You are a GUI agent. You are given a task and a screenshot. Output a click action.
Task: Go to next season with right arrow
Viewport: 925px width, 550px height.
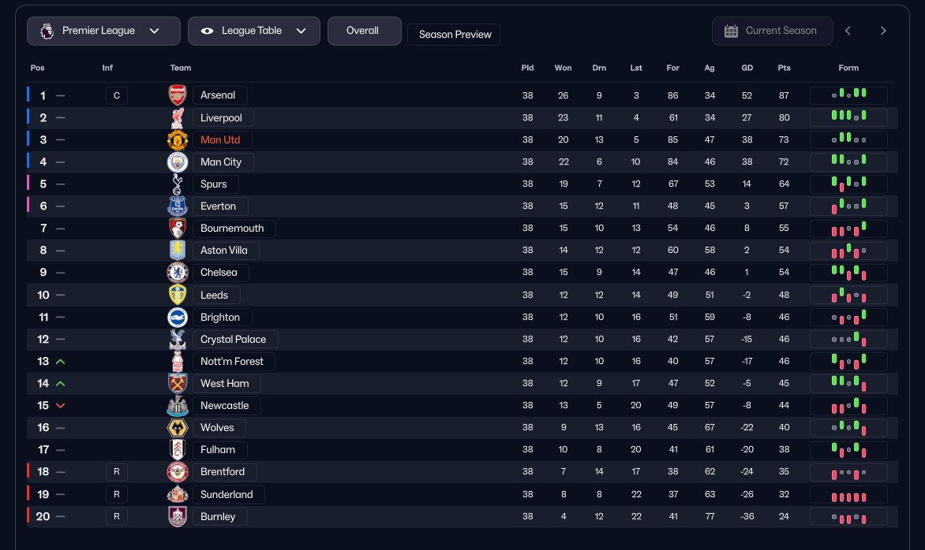coord(883,31)
